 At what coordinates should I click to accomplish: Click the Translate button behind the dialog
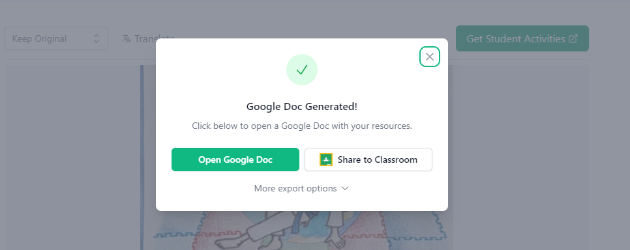click(x=148, y=38)
